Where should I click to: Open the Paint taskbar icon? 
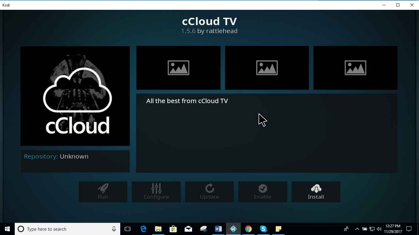tap(203, 229)
